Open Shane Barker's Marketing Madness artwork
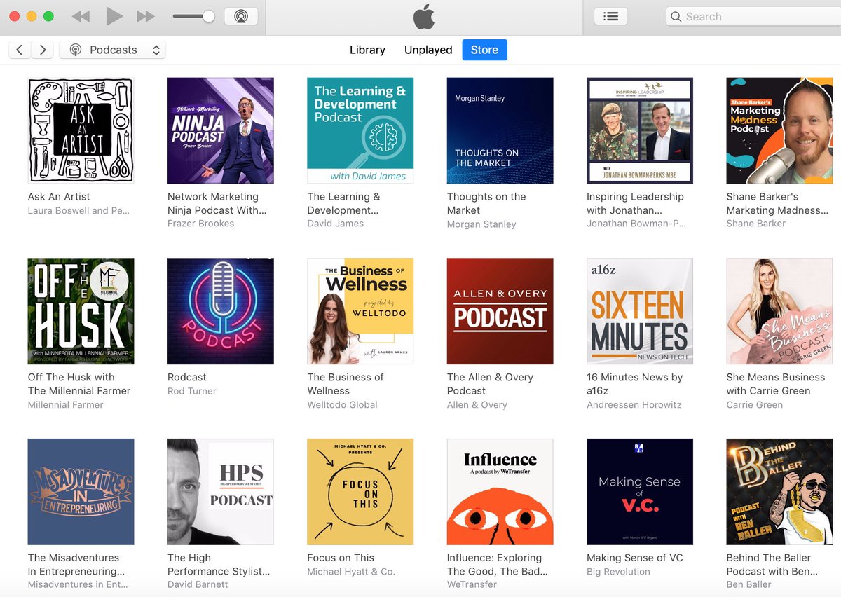Image resolution: width=841 pixels, height=597 pixels. pyautogui.click(x=779, y=130)
